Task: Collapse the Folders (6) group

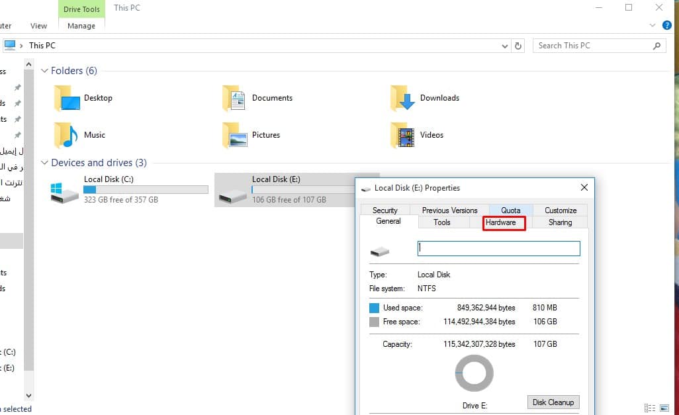Action: click(44, 71)
